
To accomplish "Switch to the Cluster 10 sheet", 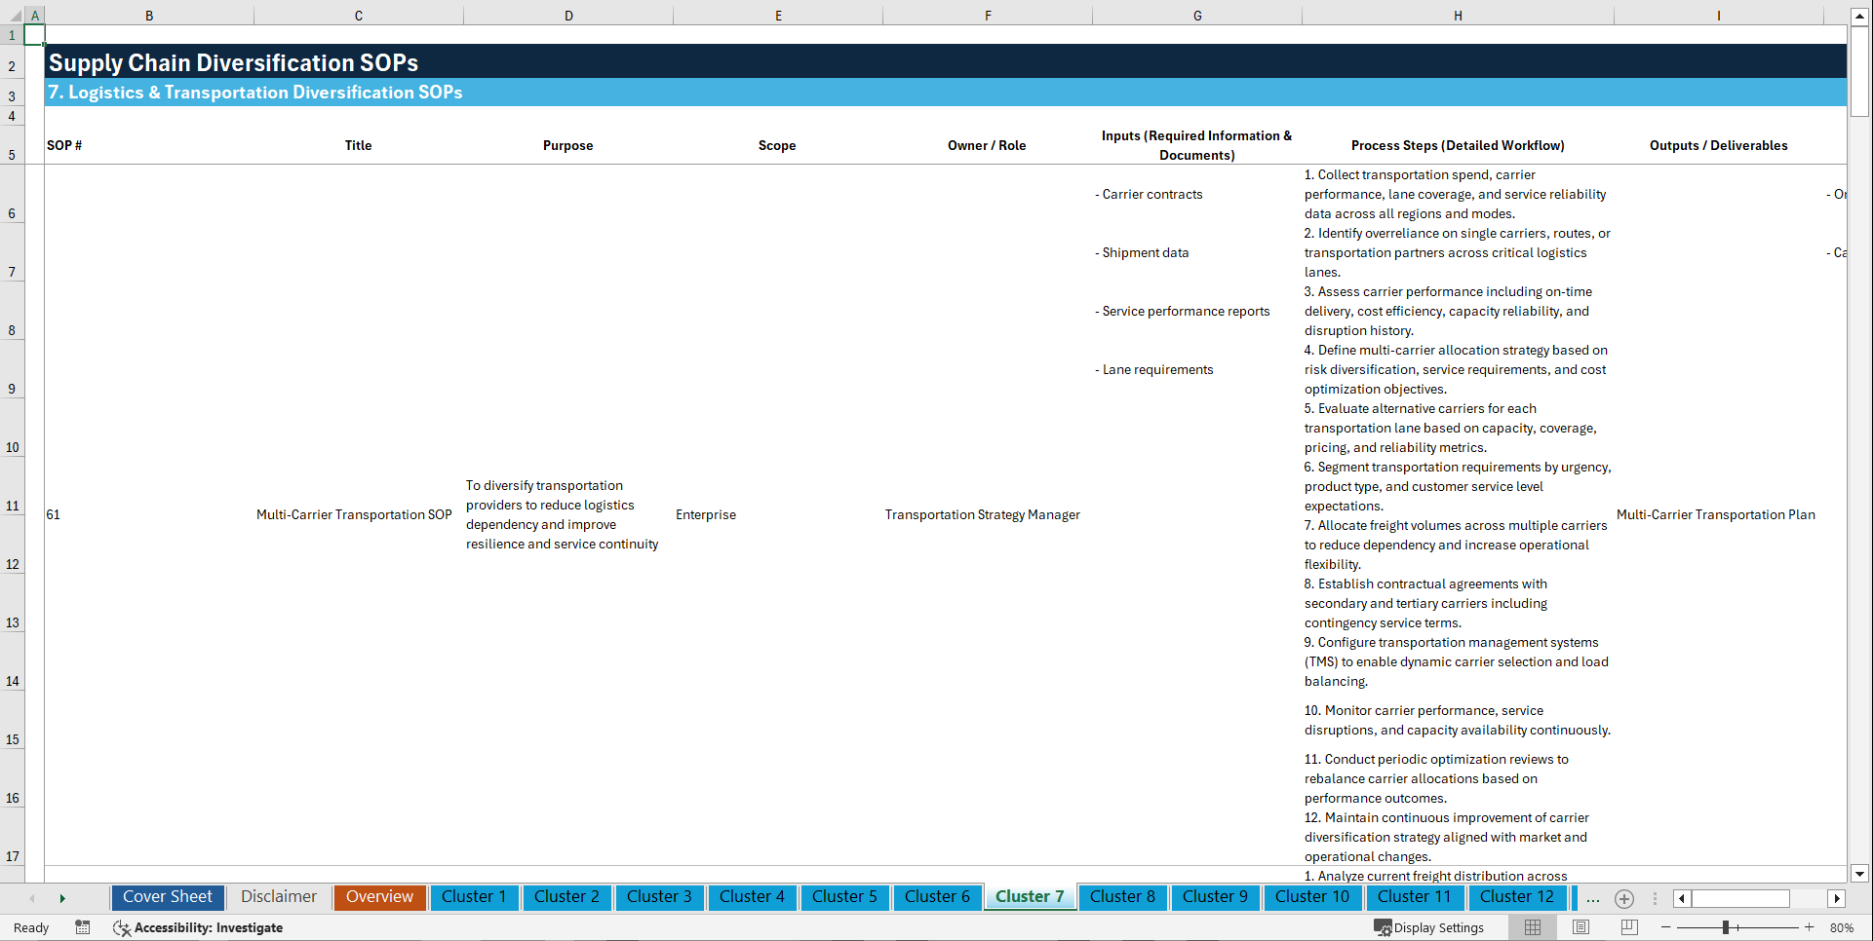I will 1312,897.
